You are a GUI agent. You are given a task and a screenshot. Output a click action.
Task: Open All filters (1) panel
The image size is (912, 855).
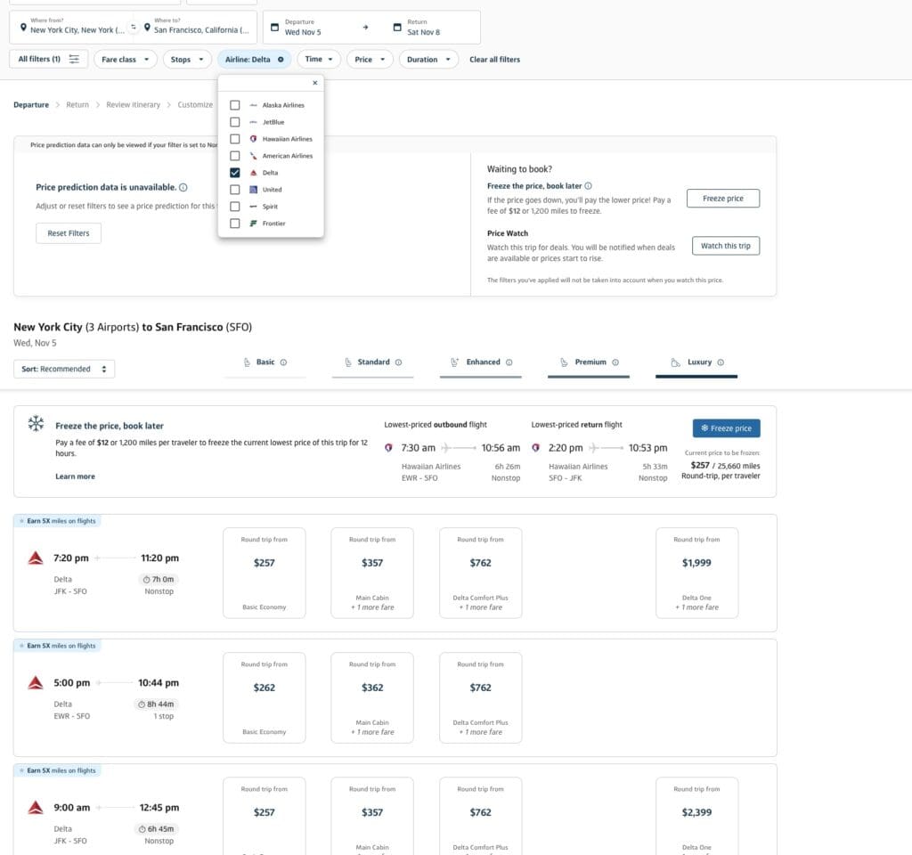click(48, 59)
